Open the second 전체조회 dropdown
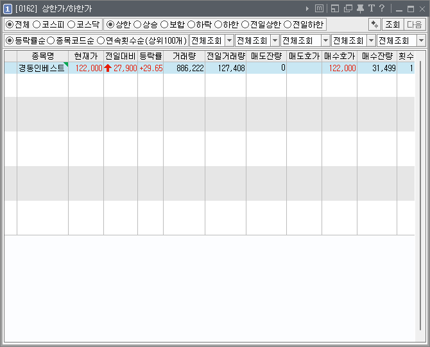This screenshot has height=347, width=430. [x=275, y=41]
